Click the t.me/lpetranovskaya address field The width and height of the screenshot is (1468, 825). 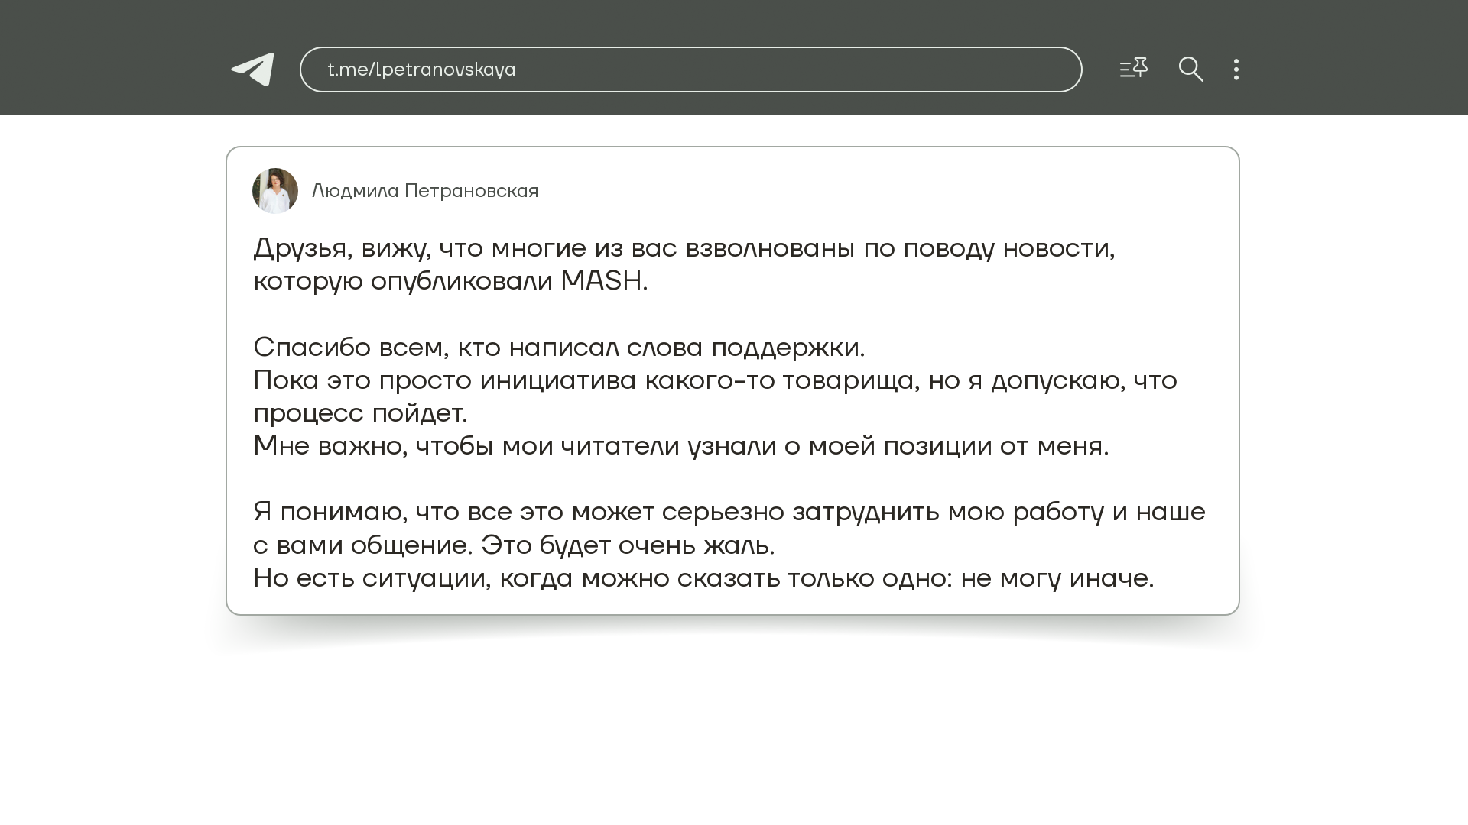pyautogui.click(x=690, y=70)
